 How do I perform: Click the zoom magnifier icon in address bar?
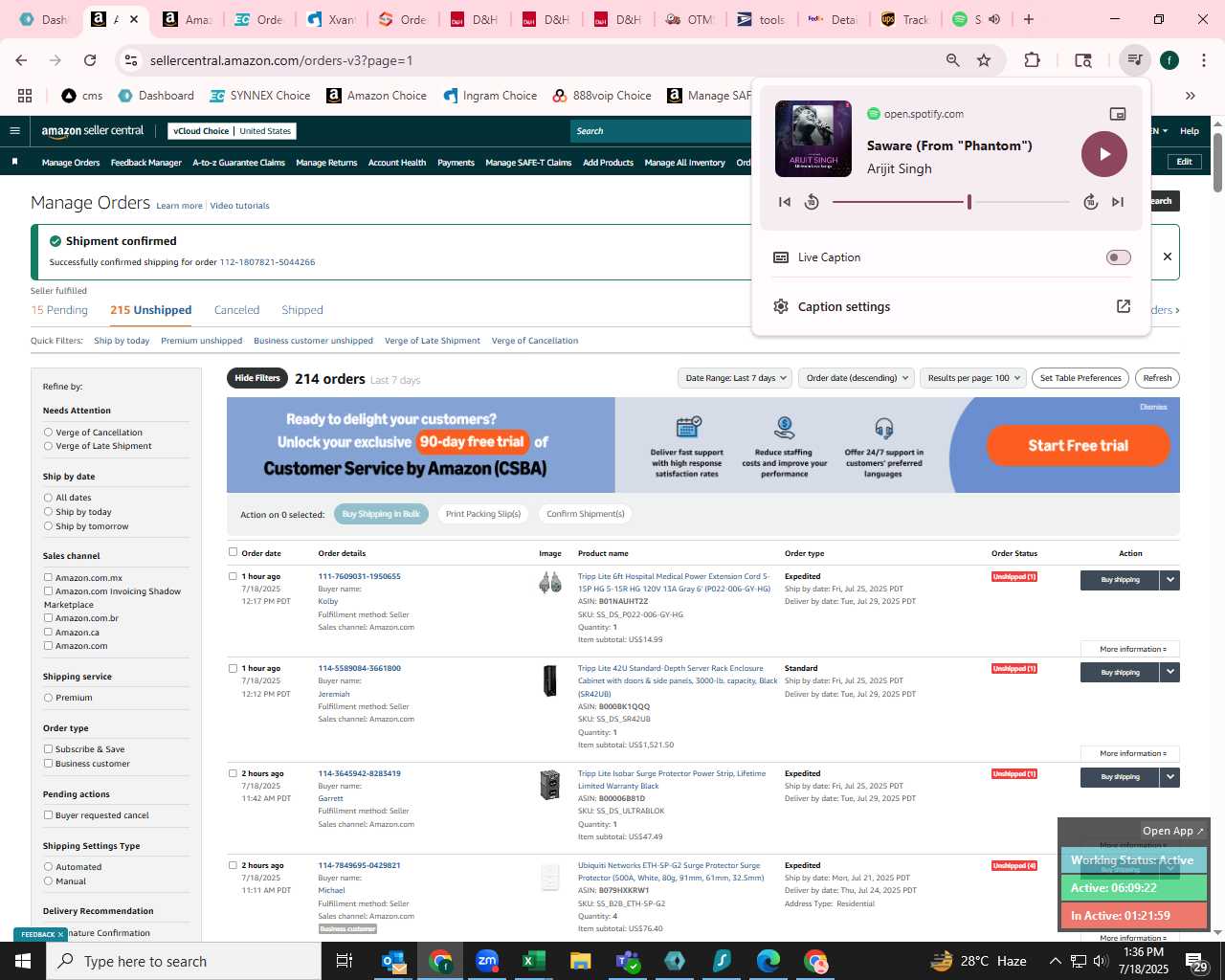(952, 60)
